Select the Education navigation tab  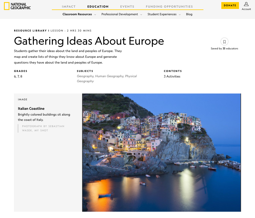pos(98,7)
